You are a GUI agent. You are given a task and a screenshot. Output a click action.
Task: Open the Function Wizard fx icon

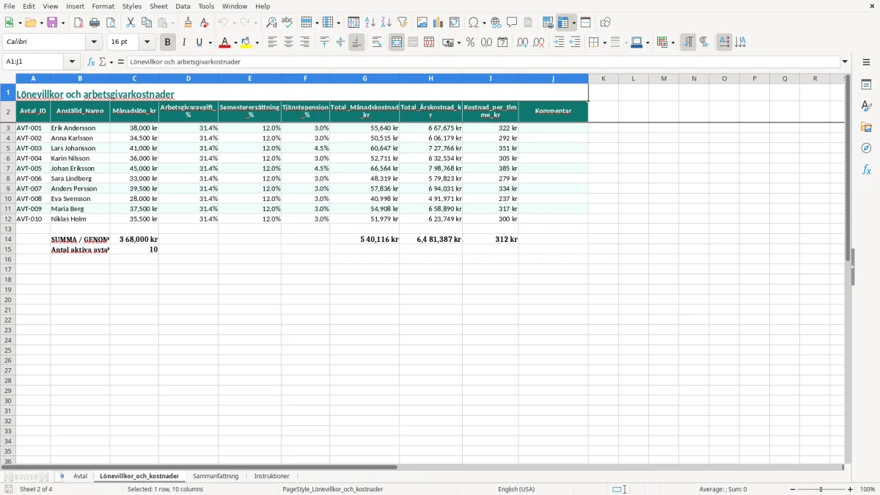click(x=92, y=62)
